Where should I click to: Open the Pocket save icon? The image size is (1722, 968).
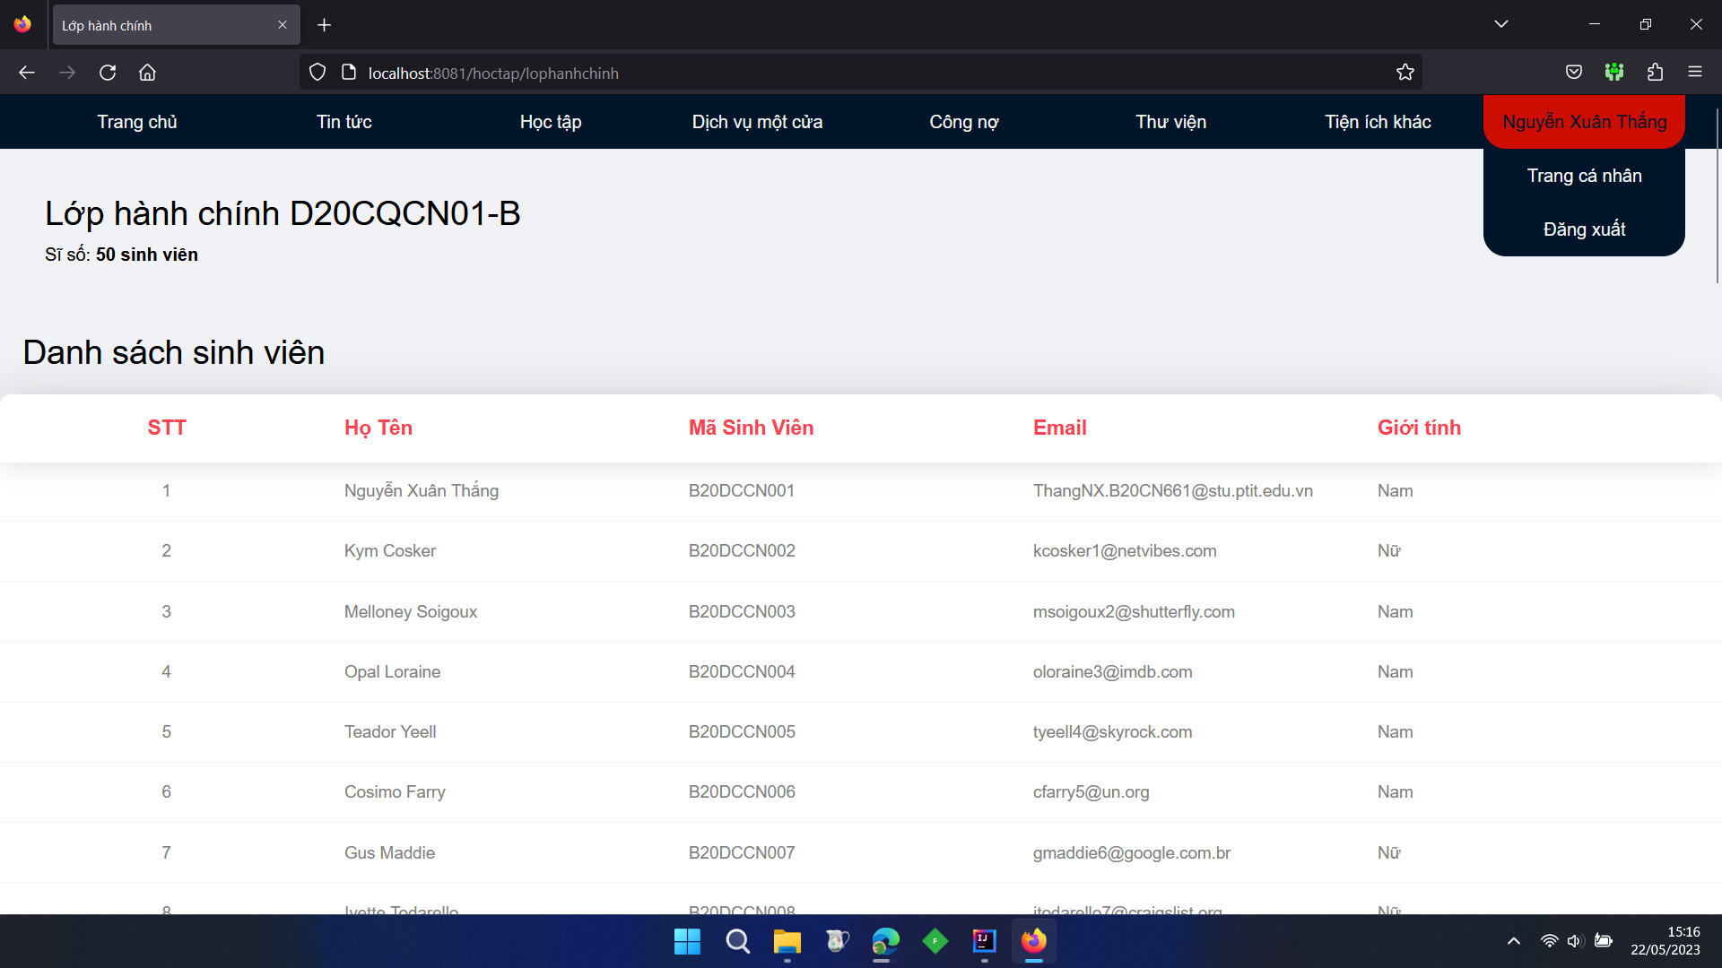tap(1574, 72)
